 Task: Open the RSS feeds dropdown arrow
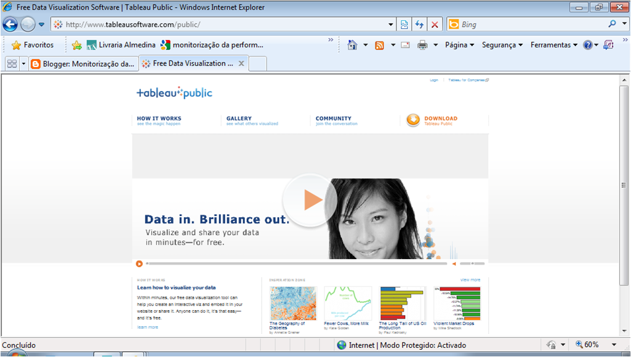[393, 45]
